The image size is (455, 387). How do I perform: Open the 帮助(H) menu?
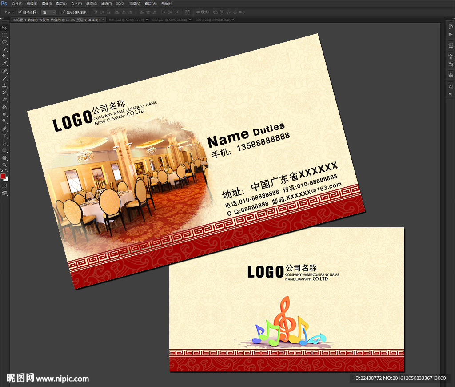point(167,4)
